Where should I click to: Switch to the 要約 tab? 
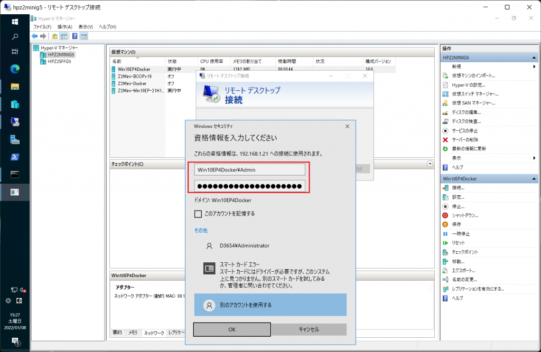tap(117, 332)
